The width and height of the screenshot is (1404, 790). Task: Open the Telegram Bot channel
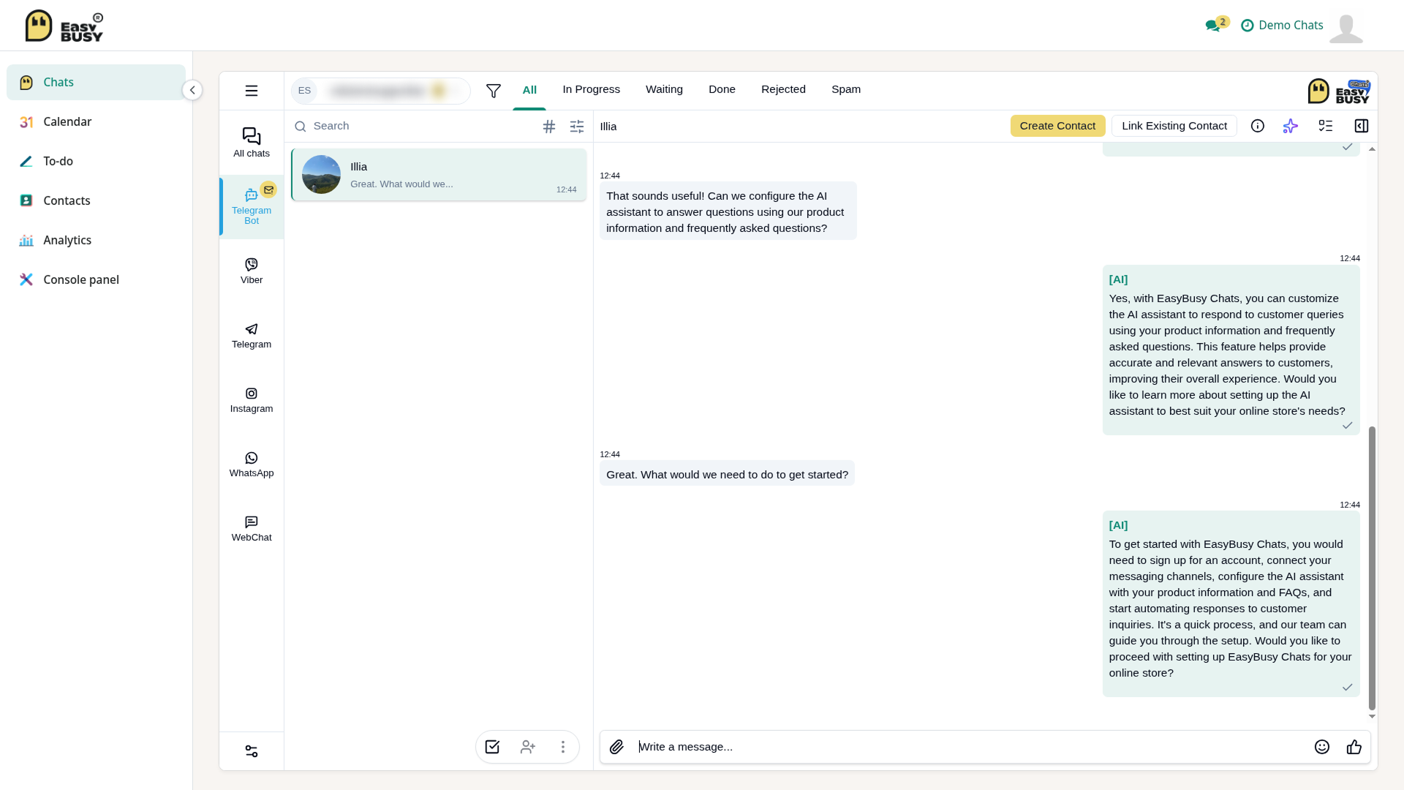tap(252, 207)
